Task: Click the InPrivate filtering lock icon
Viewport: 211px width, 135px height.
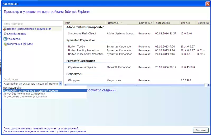Action: pyautogui.click(x=5, y=44)
